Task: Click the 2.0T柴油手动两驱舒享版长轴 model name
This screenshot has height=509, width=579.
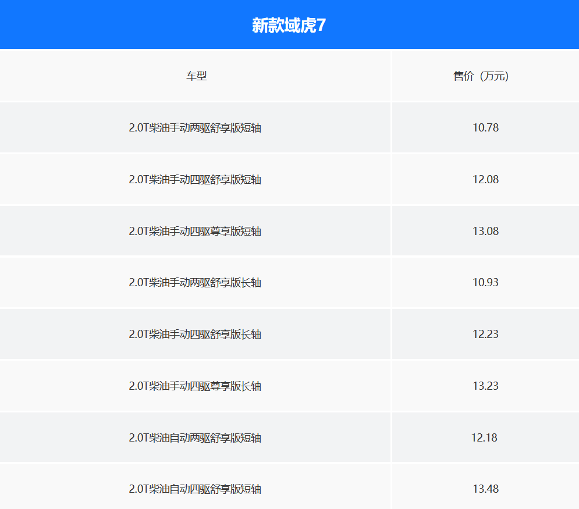Action: tap(196, 282)
